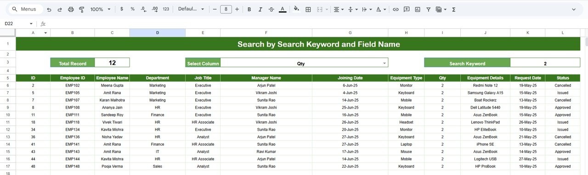Select the cell Ravi Kumar
588x175 pixels.
[266, 151]
